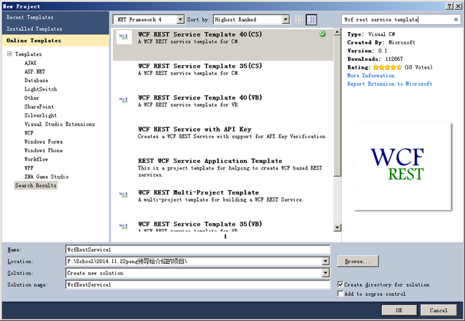
Task: Select the Database template category
Action: coord(36,80)
